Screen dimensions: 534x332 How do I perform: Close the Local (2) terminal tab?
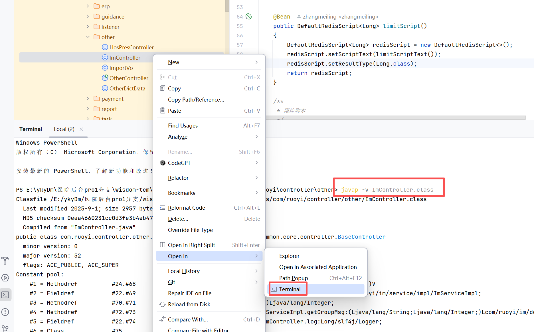pyautogui.click(x=81, y=129)
